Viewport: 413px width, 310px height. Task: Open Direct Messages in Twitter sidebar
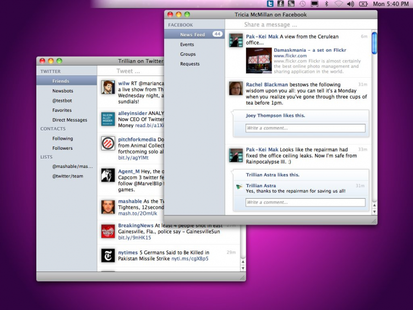coord(67,120)
